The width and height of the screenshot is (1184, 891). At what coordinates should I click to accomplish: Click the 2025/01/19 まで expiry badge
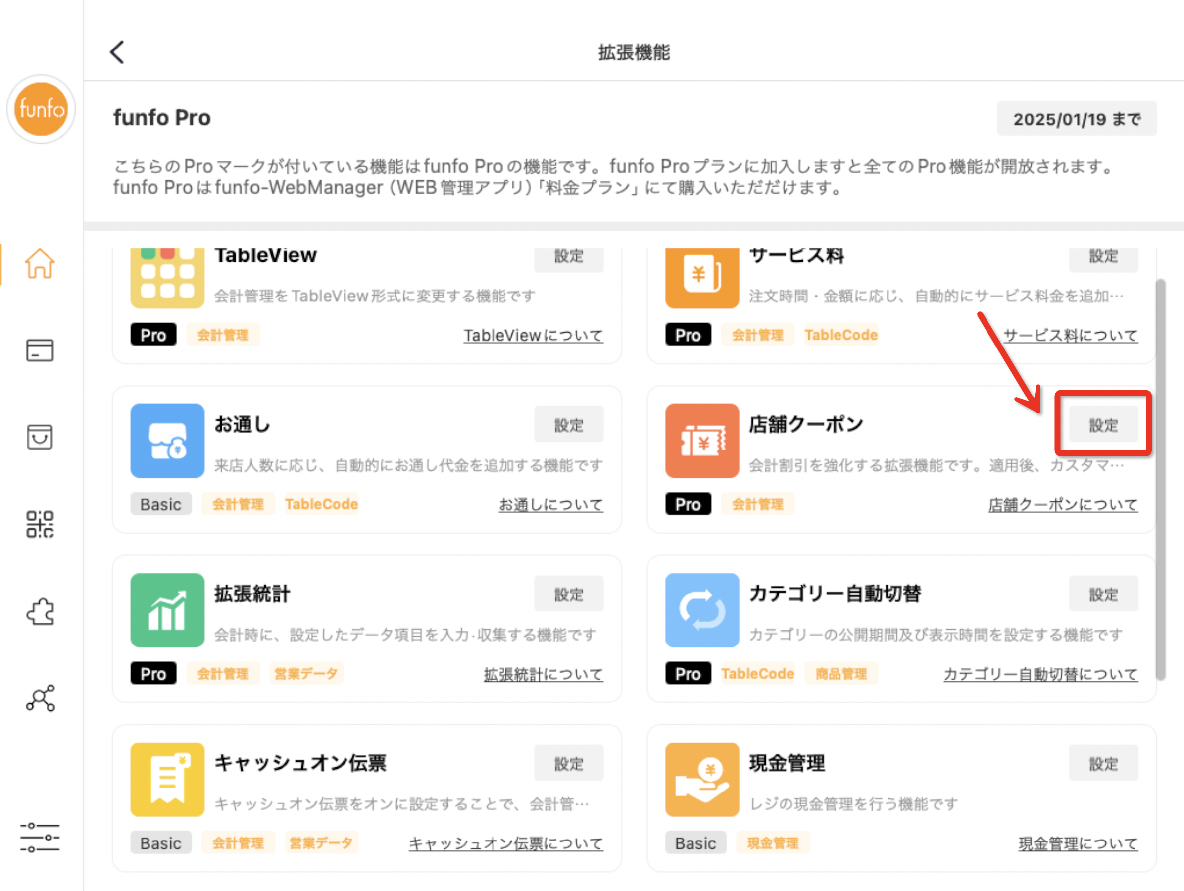click(1077, 119)
